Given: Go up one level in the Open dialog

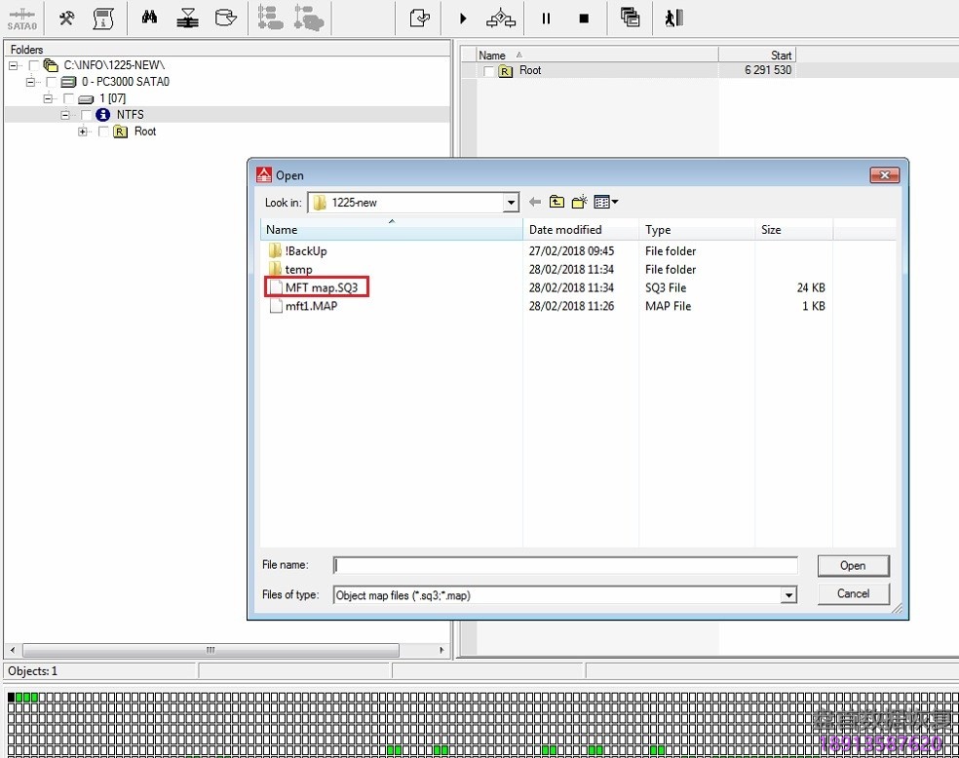Looking at the screenshot, I should [x=556, y=202].
